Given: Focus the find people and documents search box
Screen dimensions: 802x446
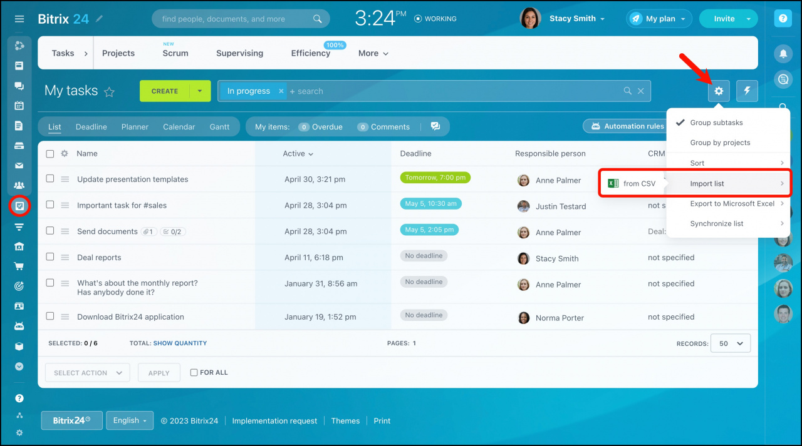Looking at the screenshot, I should click(x=241, y=19).
